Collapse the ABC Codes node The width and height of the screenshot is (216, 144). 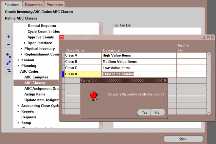18,72
